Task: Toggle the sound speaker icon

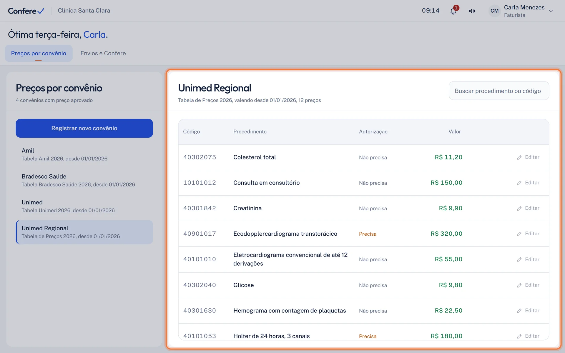Action: 472,11
